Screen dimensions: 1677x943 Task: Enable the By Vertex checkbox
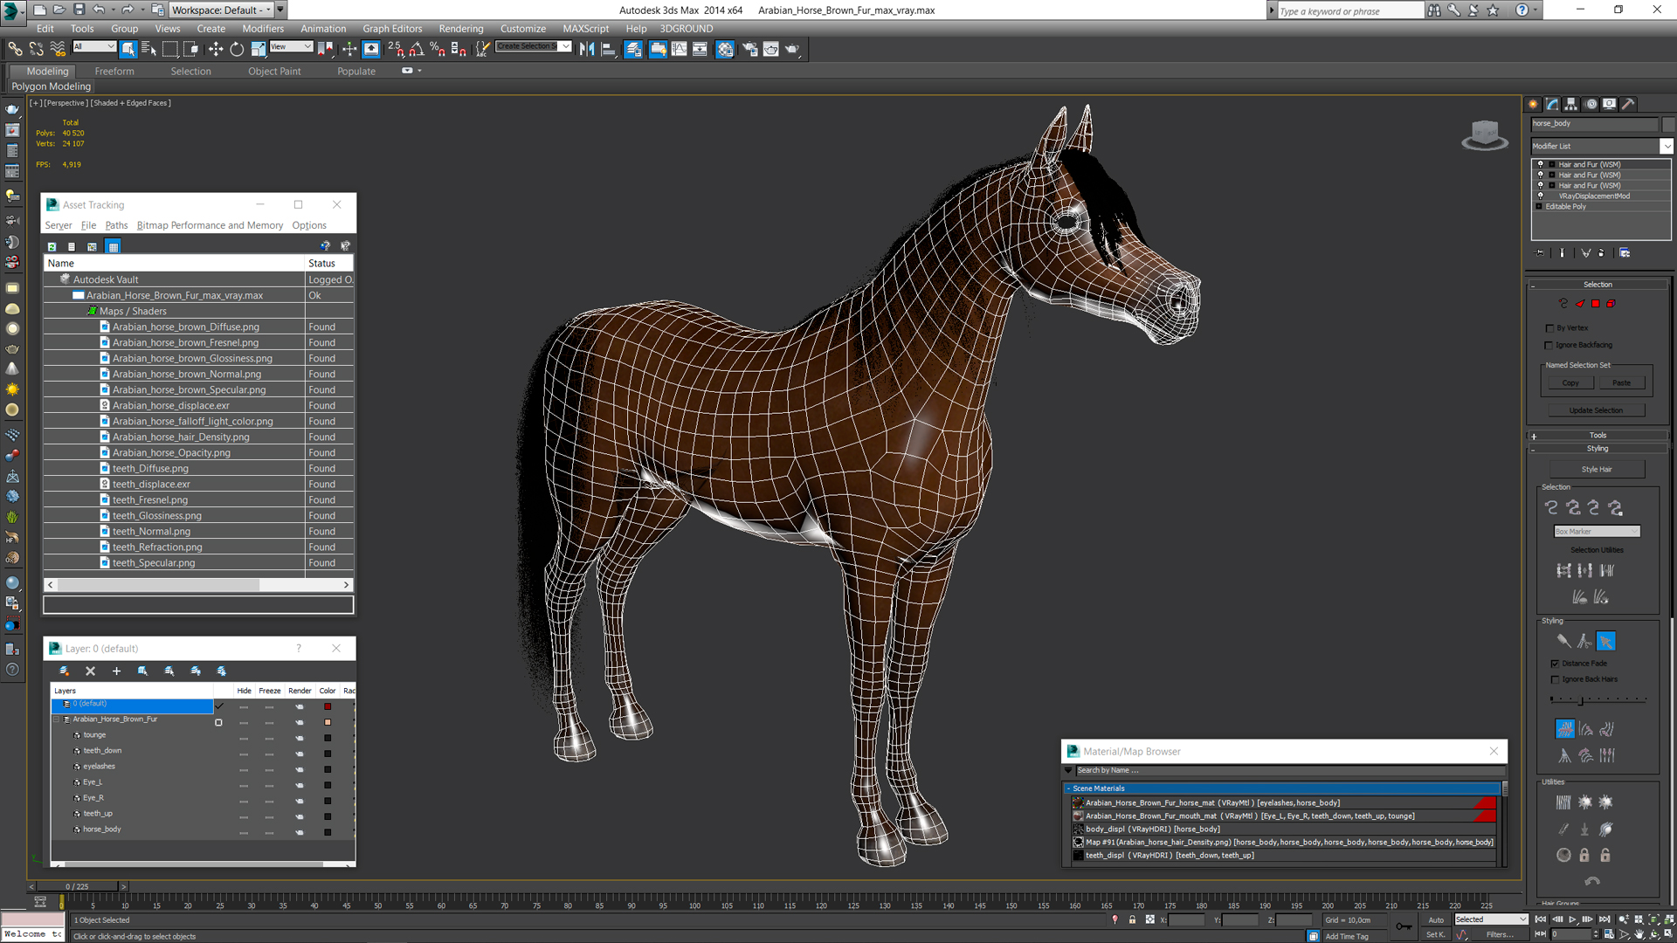(1550, 328)
